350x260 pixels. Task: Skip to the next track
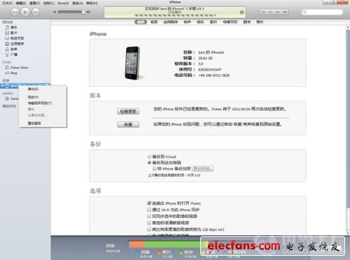click(x=36, y=12)
